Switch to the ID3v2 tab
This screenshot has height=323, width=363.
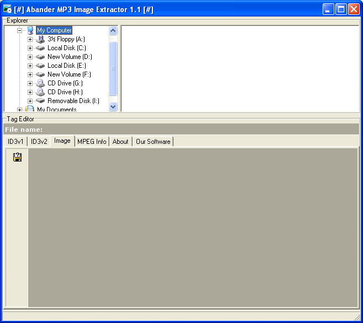39,142
